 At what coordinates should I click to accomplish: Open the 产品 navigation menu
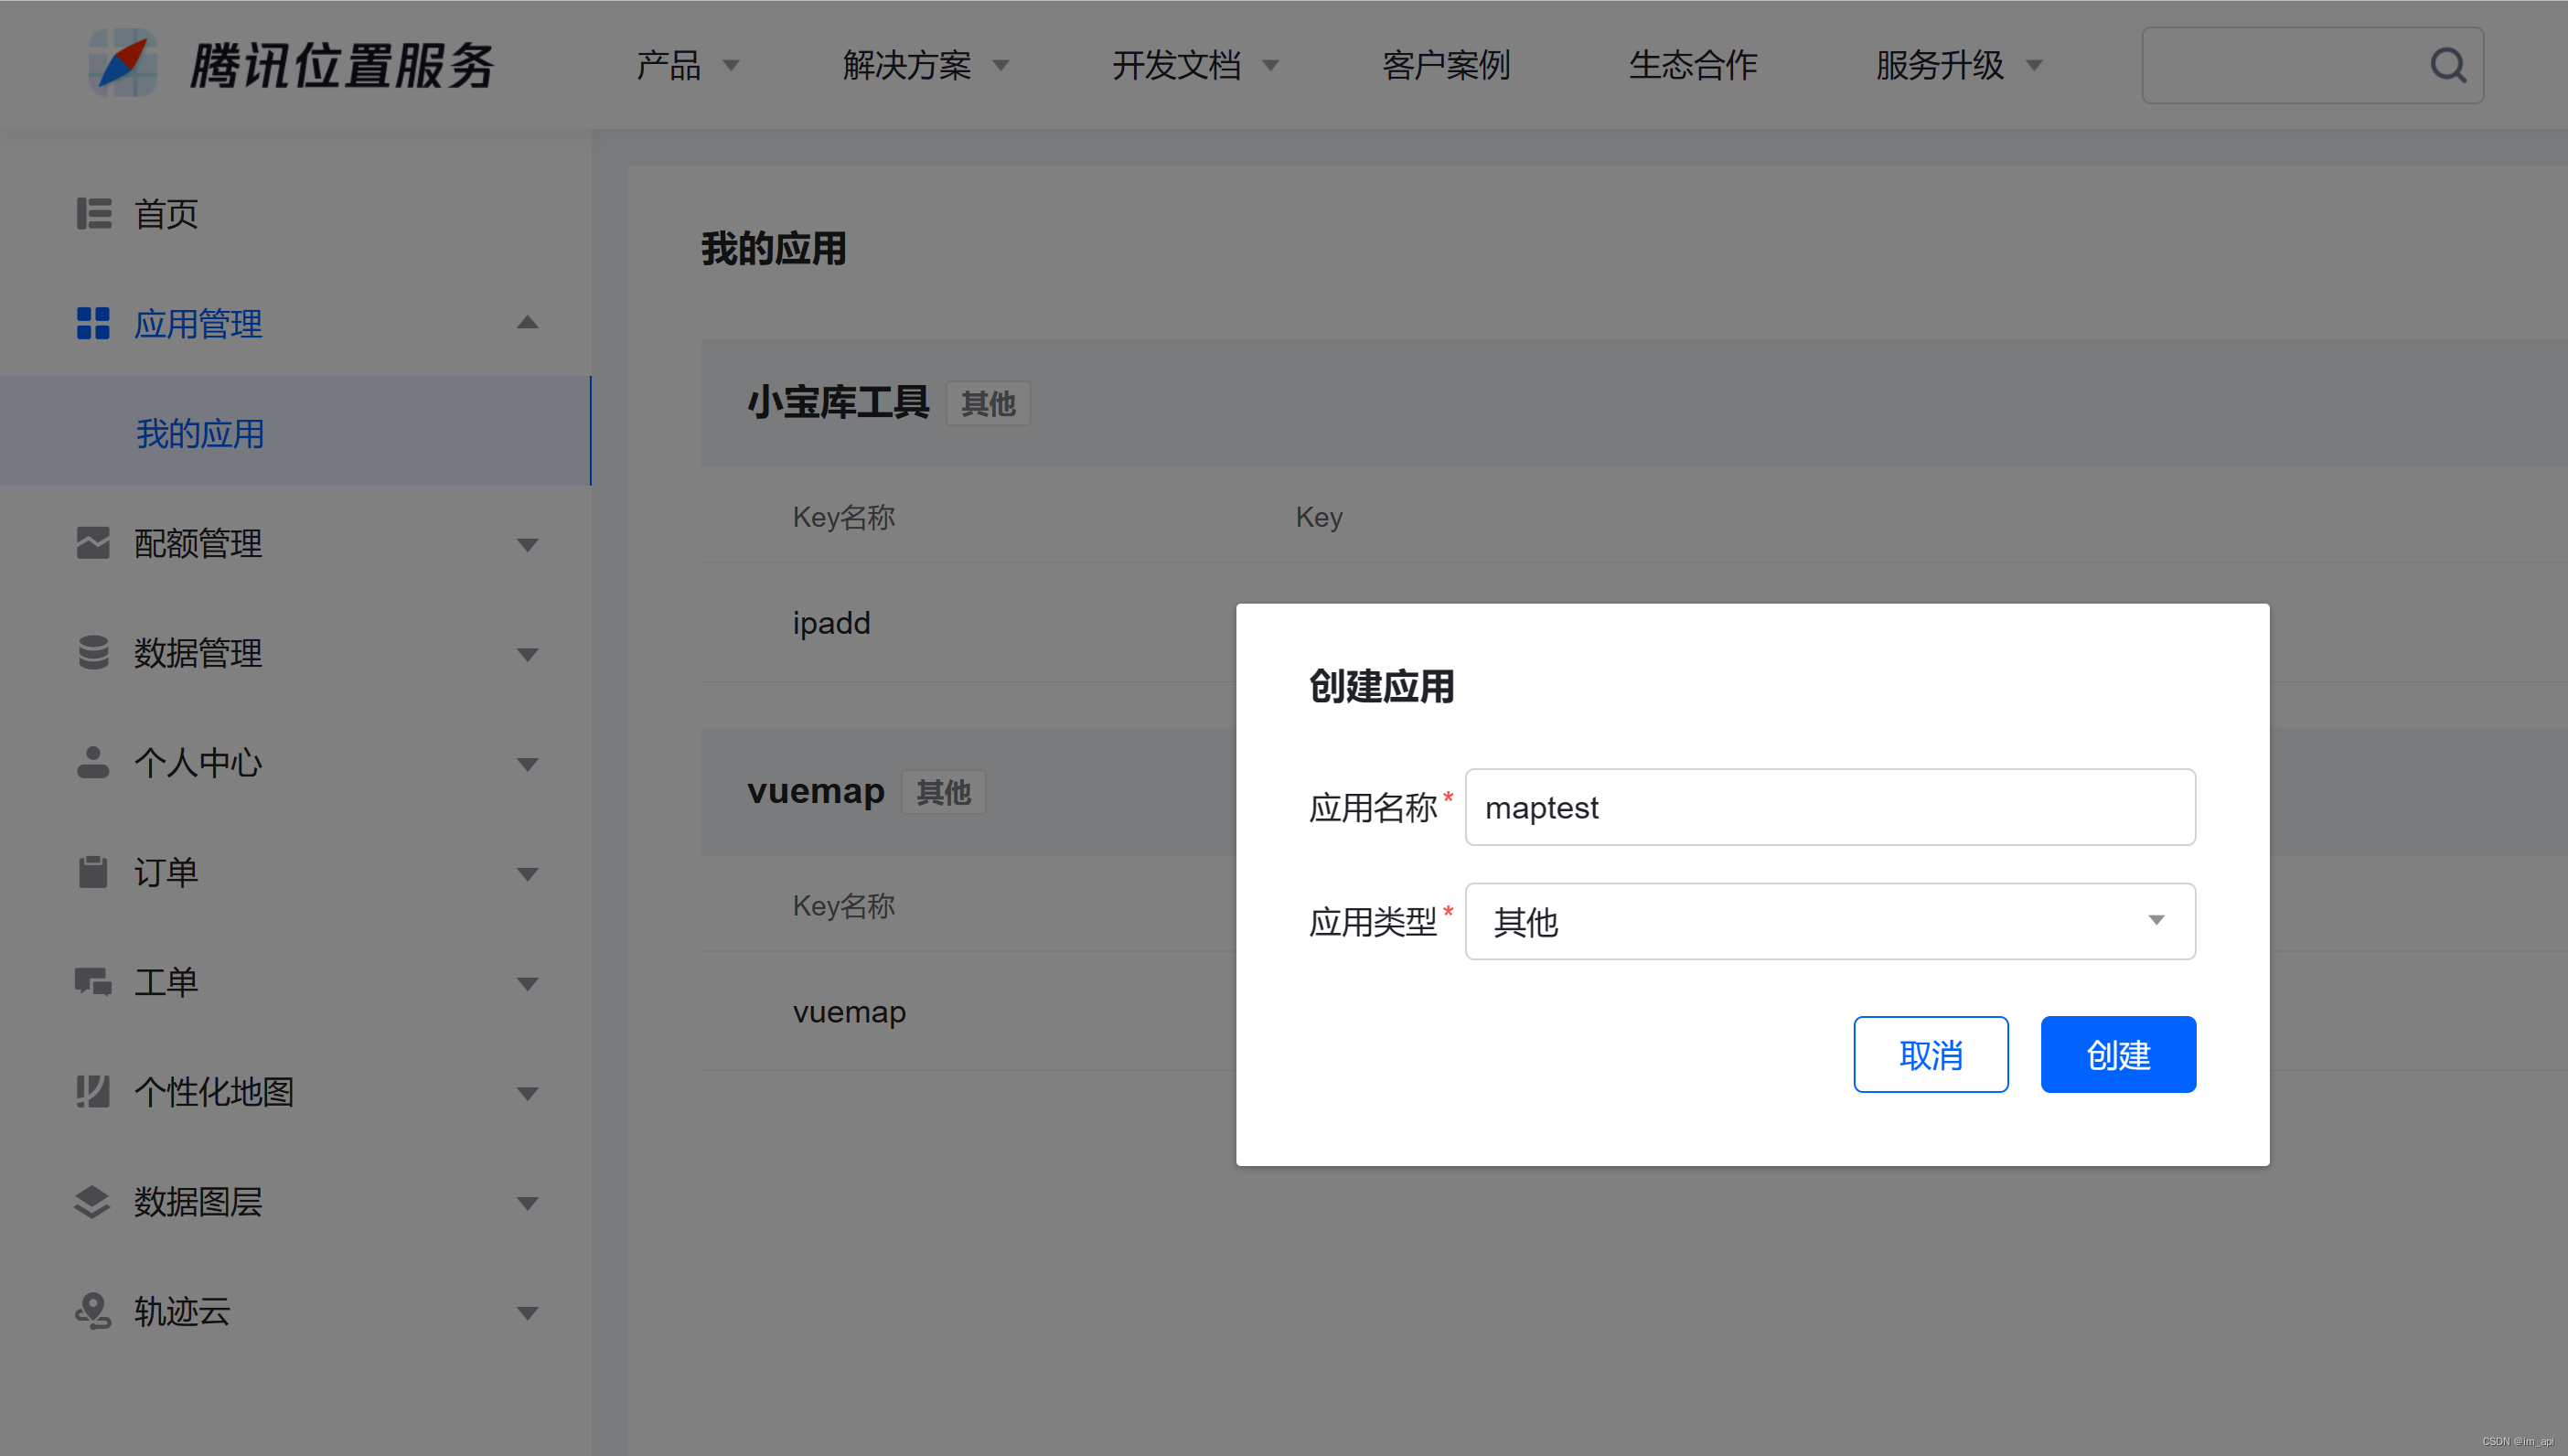click(x=687, y=66)
